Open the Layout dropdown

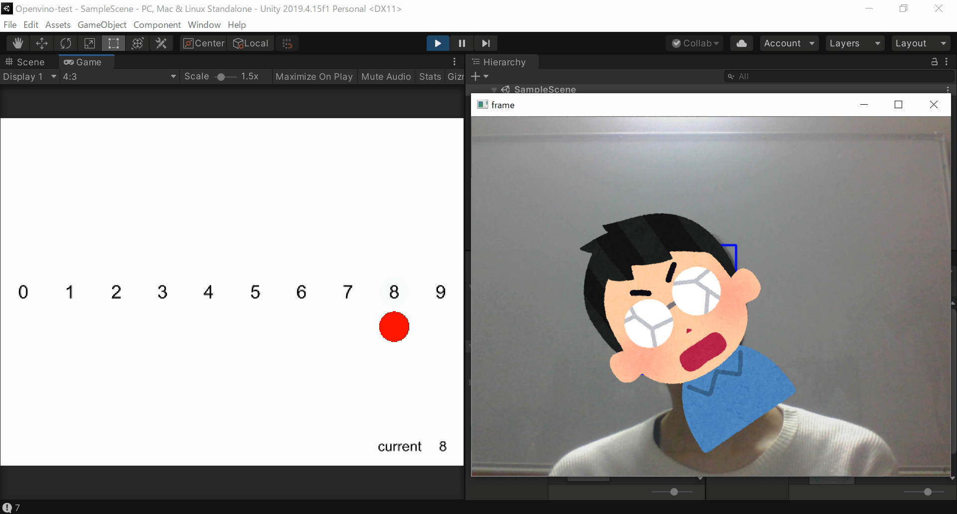click(920, 43)
